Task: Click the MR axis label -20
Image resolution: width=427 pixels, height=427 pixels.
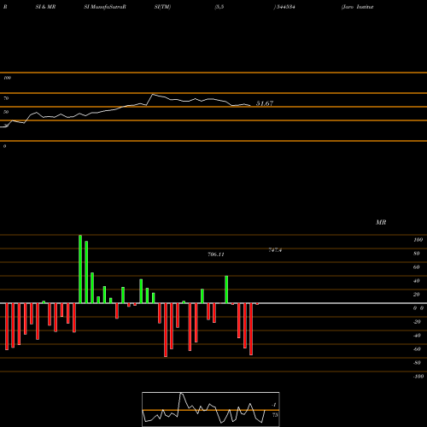Action: pos(417,322)
